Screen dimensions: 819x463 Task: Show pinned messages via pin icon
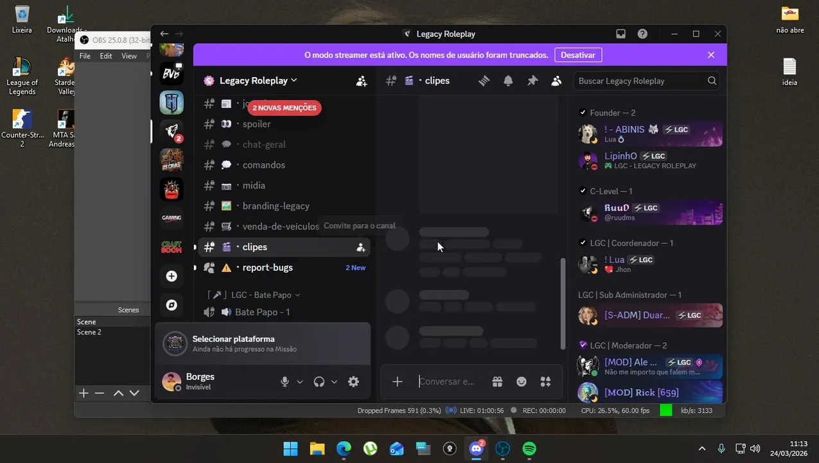[533, 80]
